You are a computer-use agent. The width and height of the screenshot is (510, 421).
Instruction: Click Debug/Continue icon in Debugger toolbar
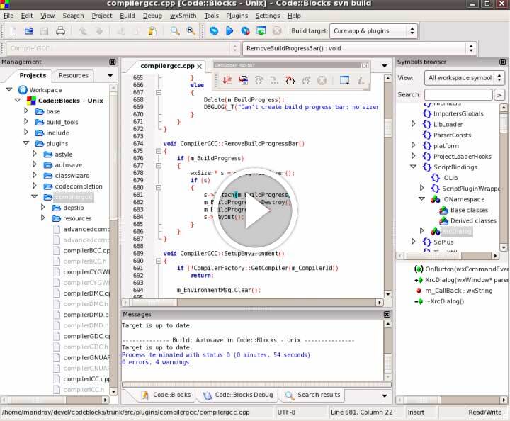227,80
